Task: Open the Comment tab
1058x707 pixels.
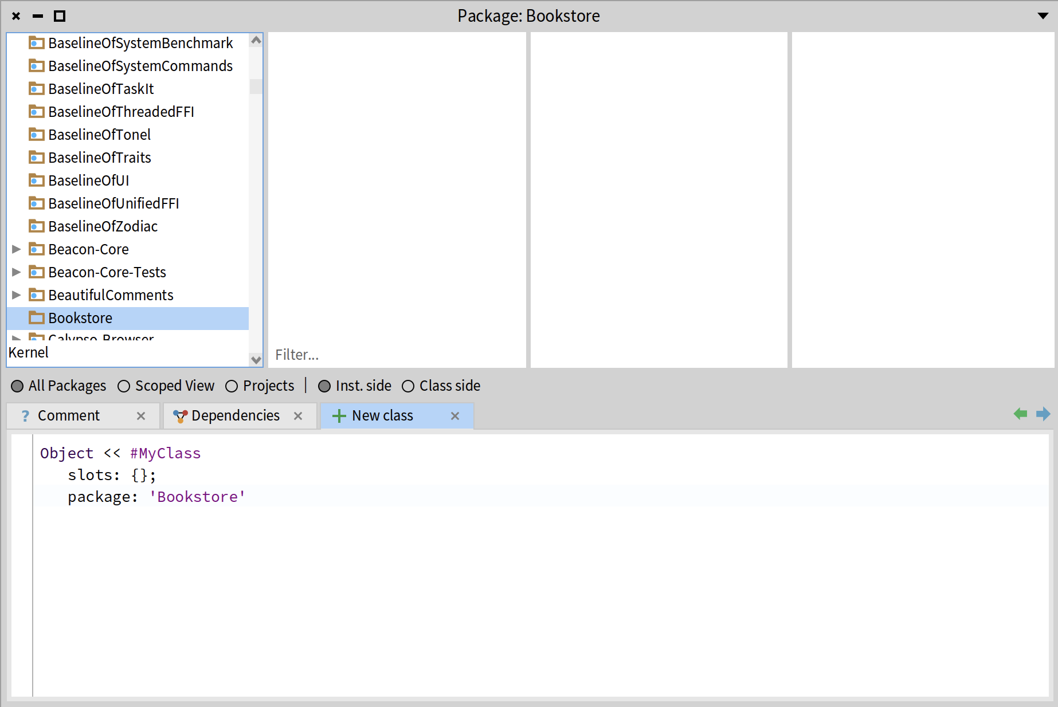Action: (x=69, y=416)
